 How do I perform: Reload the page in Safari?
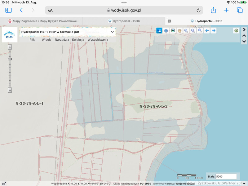[198, 10]
